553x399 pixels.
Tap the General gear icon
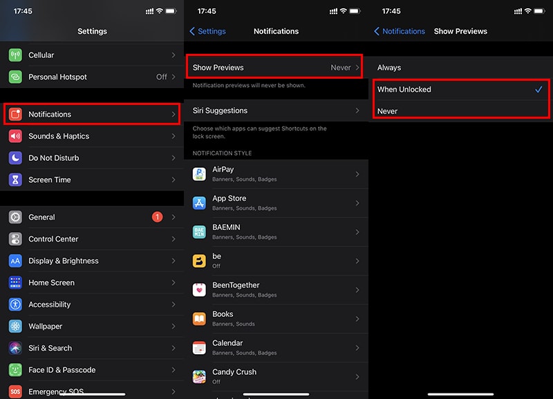tap(15, 217)
